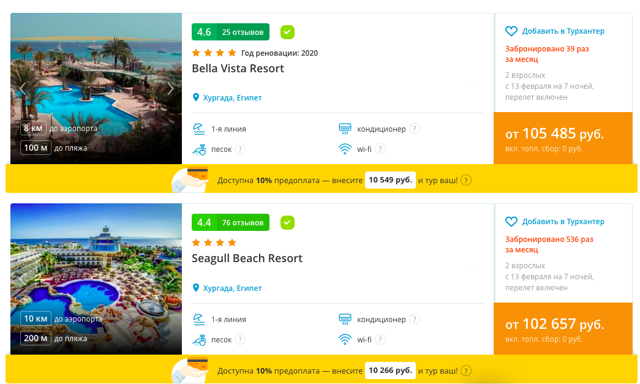Click help icon next to Bella Vista кондиционер
This screenshot has height=384, width=640.
point(415,129)
